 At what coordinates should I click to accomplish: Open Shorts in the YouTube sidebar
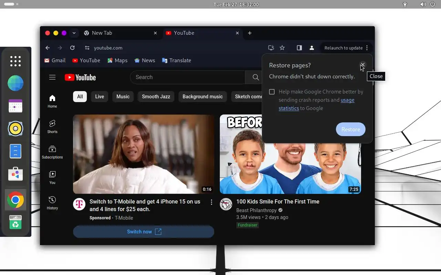(x=52, y=126)
